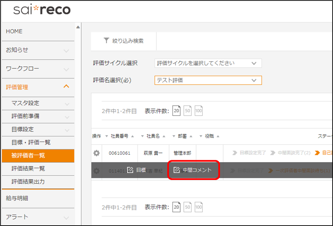Viewport: 333px width, 226px height.
Task: Set top display count to 100
Action: click(199, 111)
